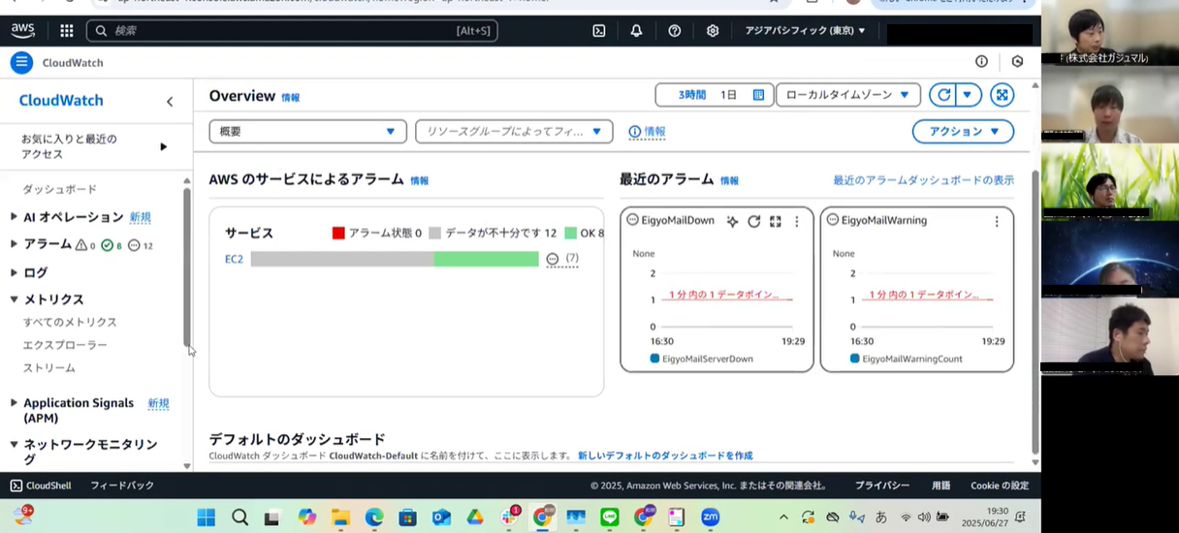Toggle the EigyoMailWarningCount legend entry
The image size is (1179, 533).
[x=907, y=359]
